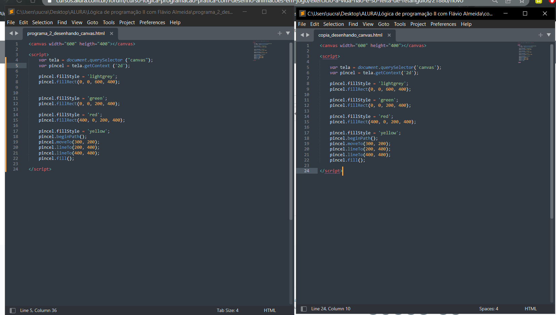The width and height of the screenshot is (556, 315).
Task: Open Help menu in right Sublime window
Action: pos(466,24)
